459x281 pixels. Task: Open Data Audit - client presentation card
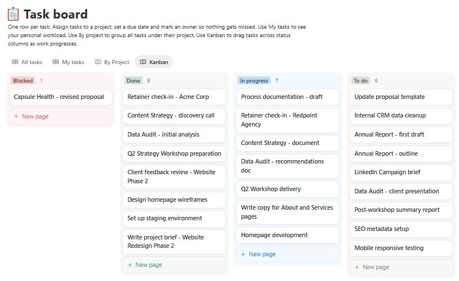402,191
